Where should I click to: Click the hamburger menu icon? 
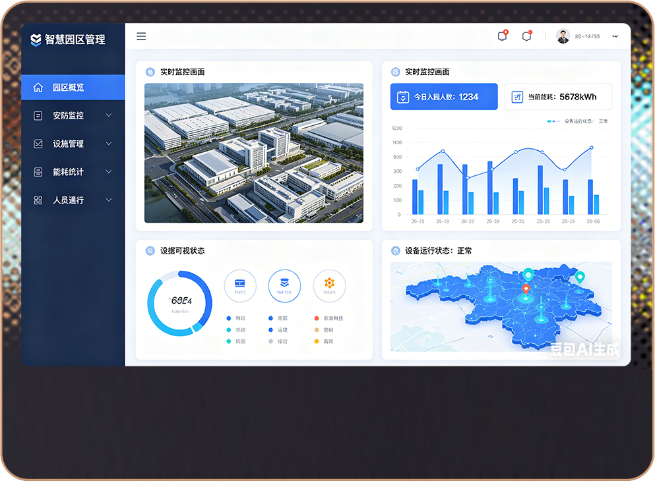(x=141, y=36)
